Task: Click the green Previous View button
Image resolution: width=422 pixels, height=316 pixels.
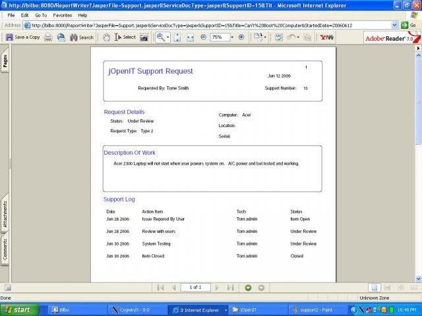Action: click(x=248, y=288)
